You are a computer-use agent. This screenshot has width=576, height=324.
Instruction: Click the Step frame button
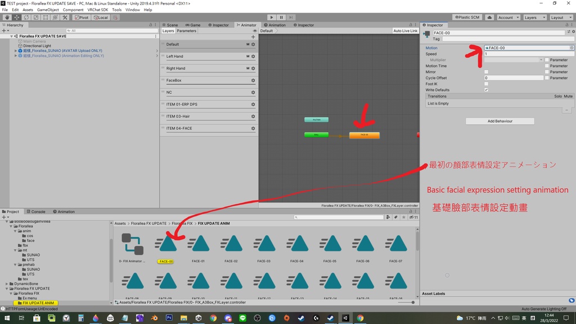click(x=291, y=17)
